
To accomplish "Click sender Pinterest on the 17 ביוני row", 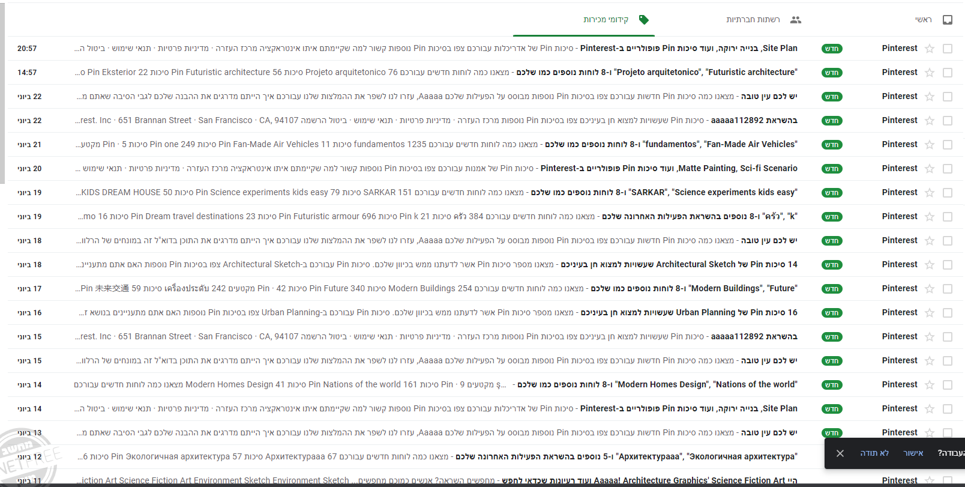I will coord(900,289).
